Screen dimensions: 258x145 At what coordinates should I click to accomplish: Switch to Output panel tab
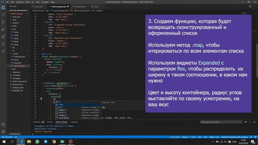[x=50, y=122]
